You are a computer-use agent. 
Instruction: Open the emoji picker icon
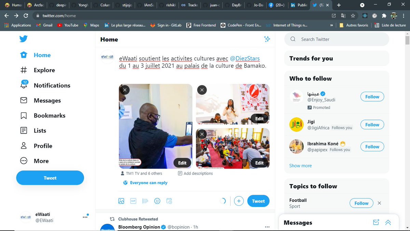(x=157, y=201)
